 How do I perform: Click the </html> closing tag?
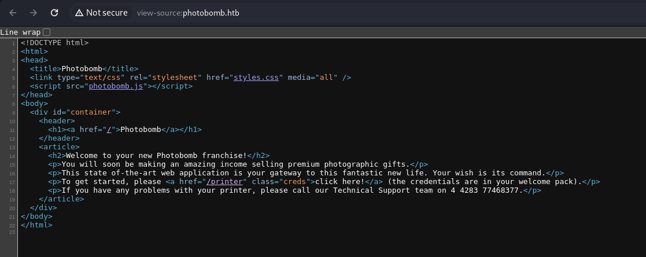36,225
